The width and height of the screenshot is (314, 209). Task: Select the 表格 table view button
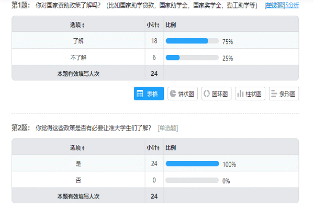pos(149,94)
